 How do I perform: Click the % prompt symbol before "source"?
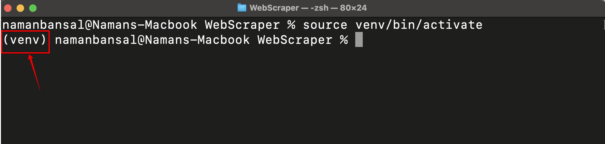(291, 25)
